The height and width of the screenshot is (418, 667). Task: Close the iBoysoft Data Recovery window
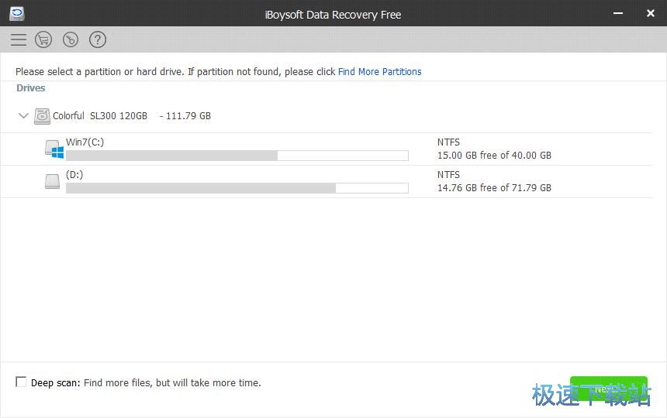650,13
